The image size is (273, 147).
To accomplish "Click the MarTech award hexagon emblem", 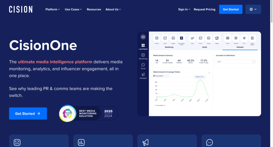I will 67,113.
